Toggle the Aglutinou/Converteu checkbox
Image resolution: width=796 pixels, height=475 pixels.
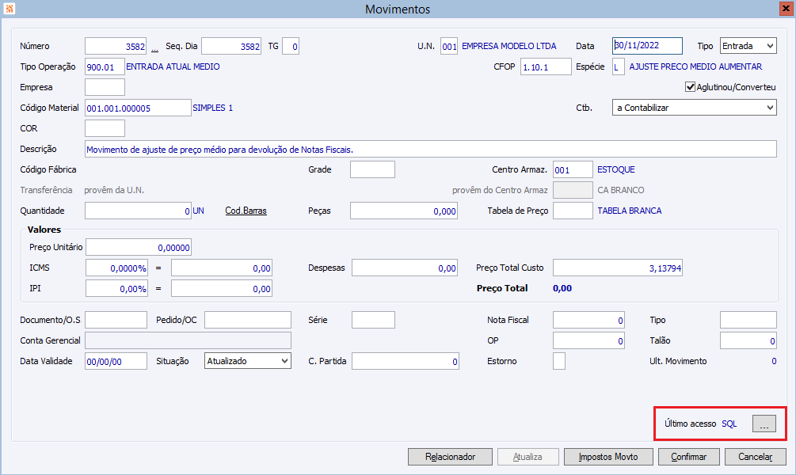coord(690,87)
